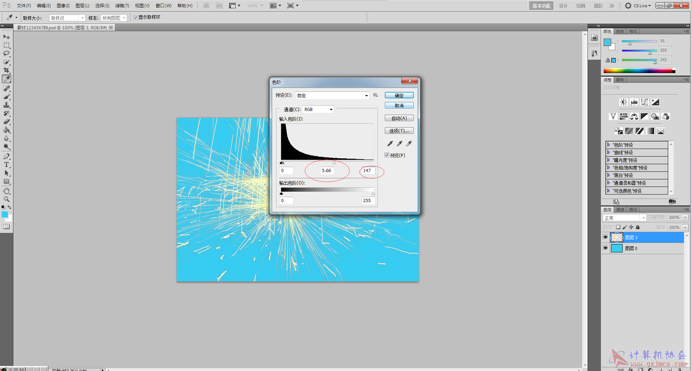Add Vibrance adjustment from panel
Screen dimensions: 692x371
[x=613, y=116]
